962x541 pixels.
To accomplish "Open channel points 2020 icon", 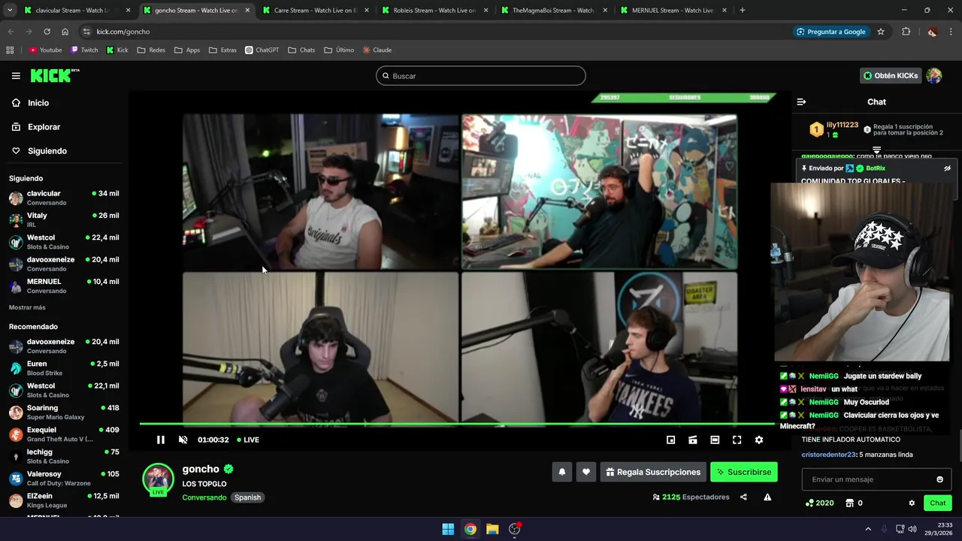I will pyautogui.click(x=819, y=503).
